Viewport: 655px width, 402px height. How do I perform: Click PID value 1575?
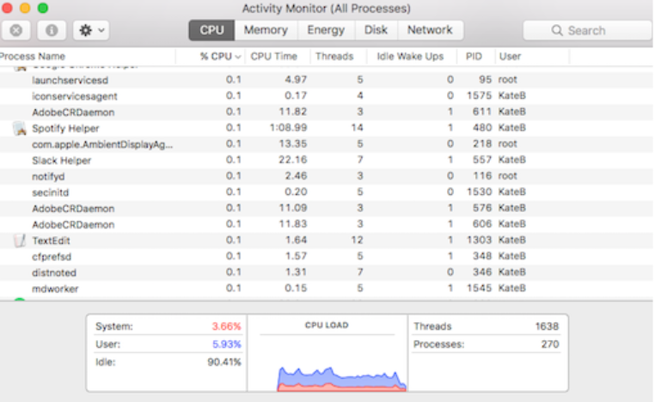click(479, 95)
